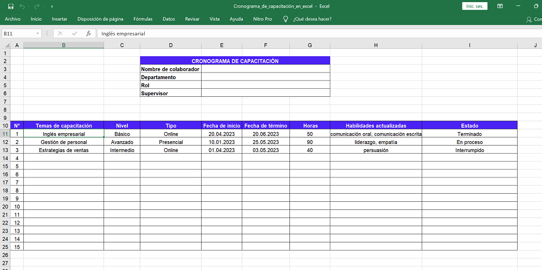Screen dimensions: 542x270
Task: Open the Undo history dropdown arrow
Action: (28, 6)
